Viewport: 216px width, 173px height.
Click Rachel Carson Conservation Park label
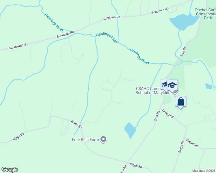click(206, 14)
